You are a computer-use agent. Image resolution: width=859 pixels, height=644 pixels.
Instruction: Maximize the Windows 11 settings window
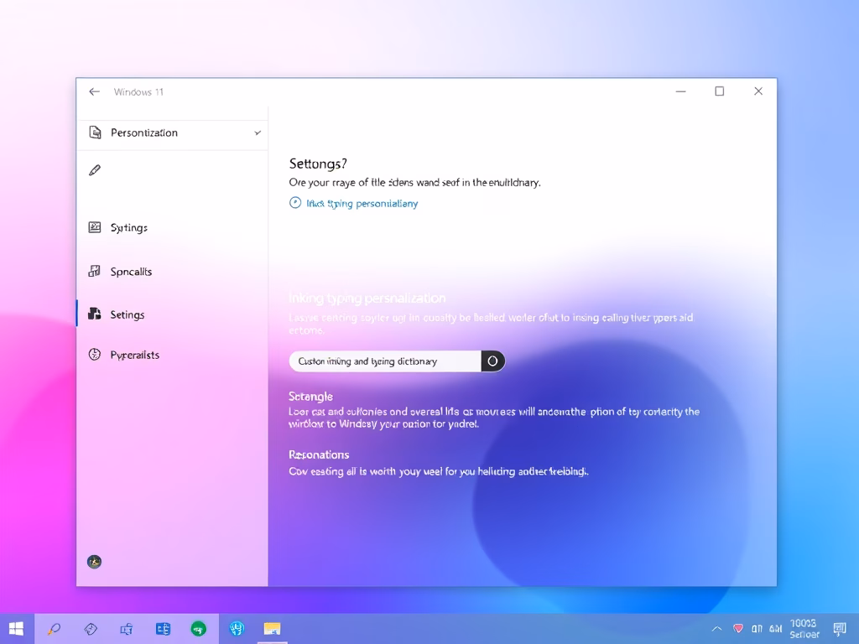click(719, 91)
